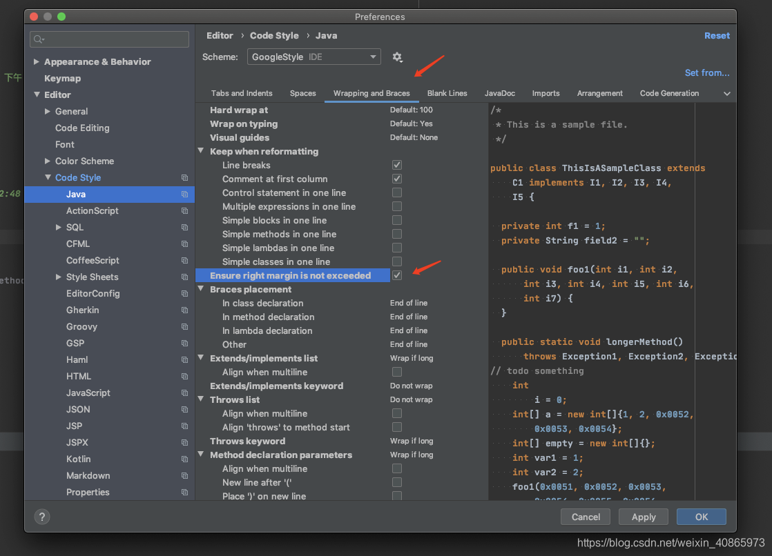Click the help question mark icon
The image size is (772, 556).
pos(41,516)
